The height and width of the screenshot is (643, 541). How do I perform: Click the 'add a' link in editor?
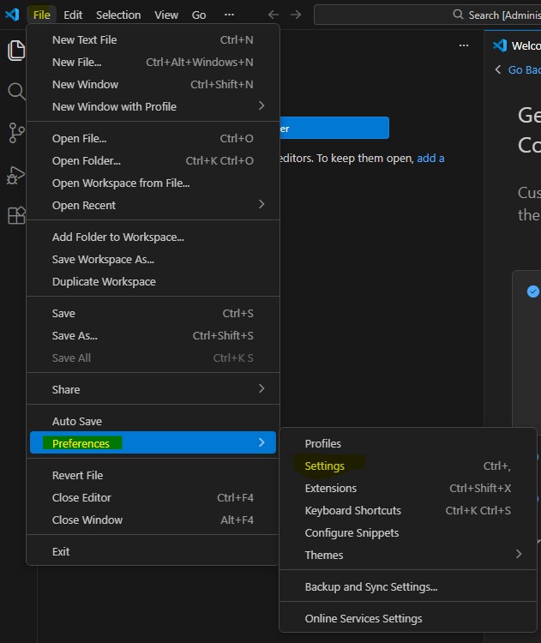click(430, 159)
